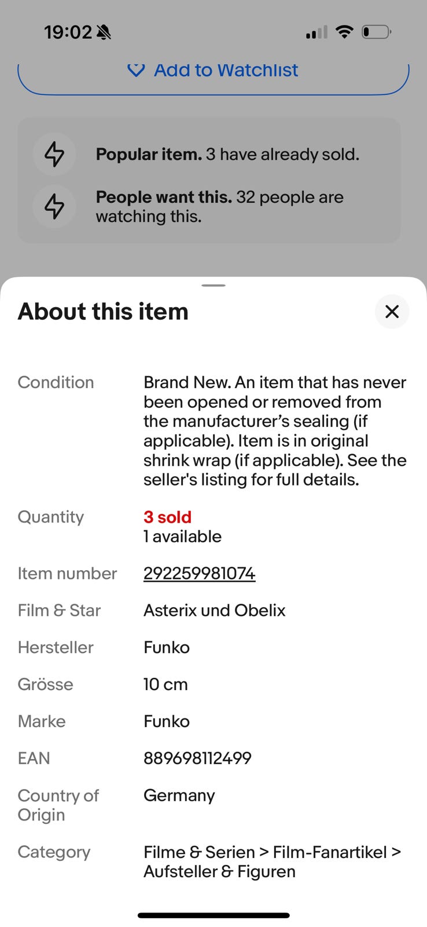
Task: Tap the red 3 sold text
Action: click(167, 517)
